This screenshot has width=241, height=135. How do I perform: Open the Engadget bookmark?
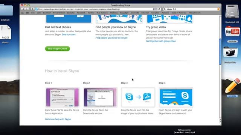pos(124,13)
